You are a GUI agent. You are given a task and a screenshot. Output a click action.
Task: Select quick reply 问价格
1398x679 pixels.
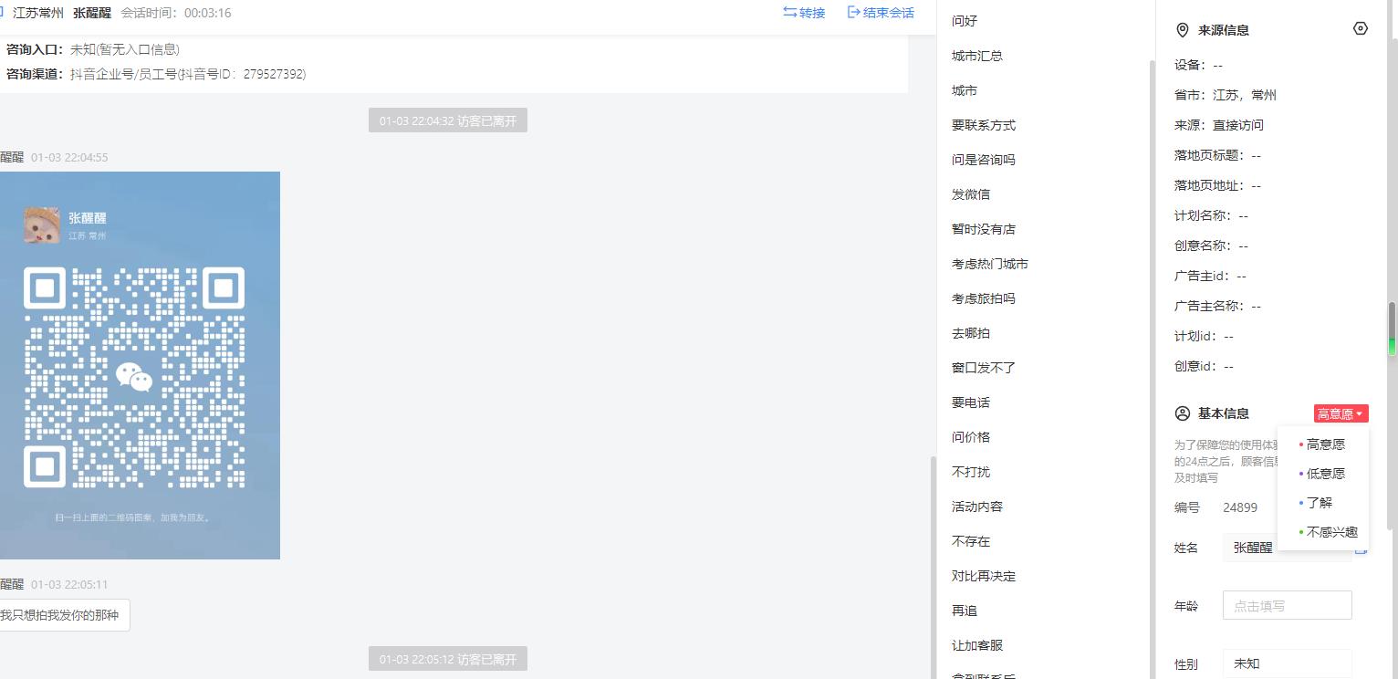[x=971, y=437]
